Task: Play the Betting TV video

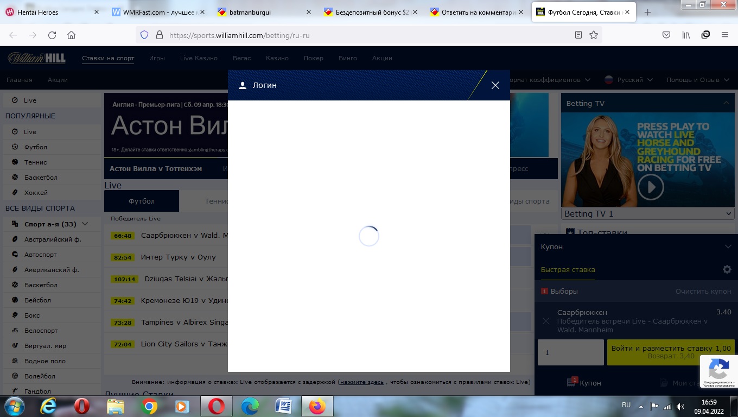Action: [650, 188]
